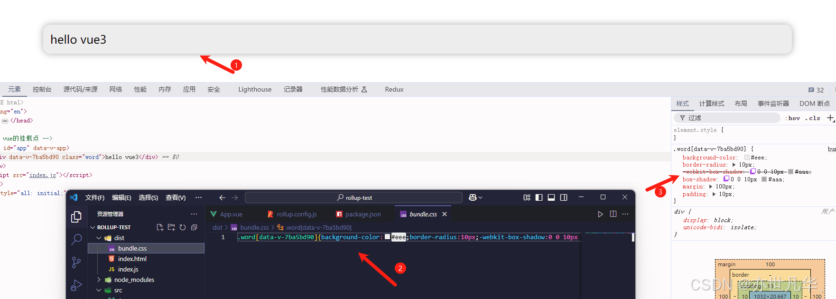Open the 事件监听器 styles sub-tab
The width and height of the screenshot is (836, 299).
point(773,103)
